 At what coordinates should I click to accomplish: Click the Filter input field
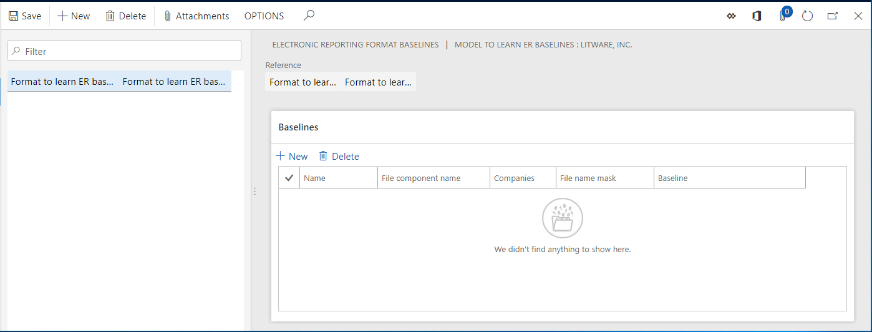click(x=124, y=51)
